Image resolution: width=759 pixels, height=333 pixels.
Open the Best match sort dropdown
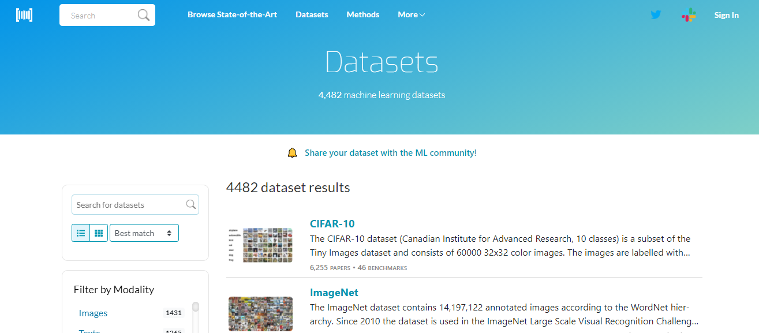tap(144, 233)
